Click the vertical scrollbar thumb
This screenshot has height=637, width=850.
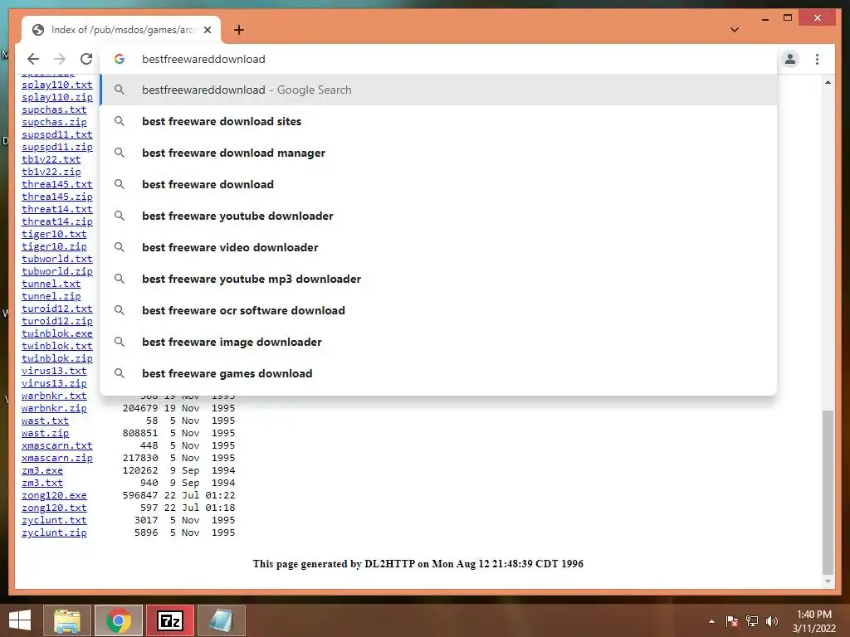point(828,492)
